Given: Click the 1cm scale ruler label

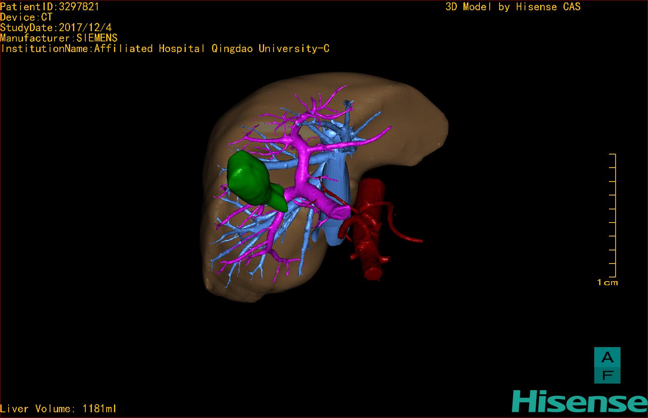Looking at the screenshot, I should click(x=607, y=282).
